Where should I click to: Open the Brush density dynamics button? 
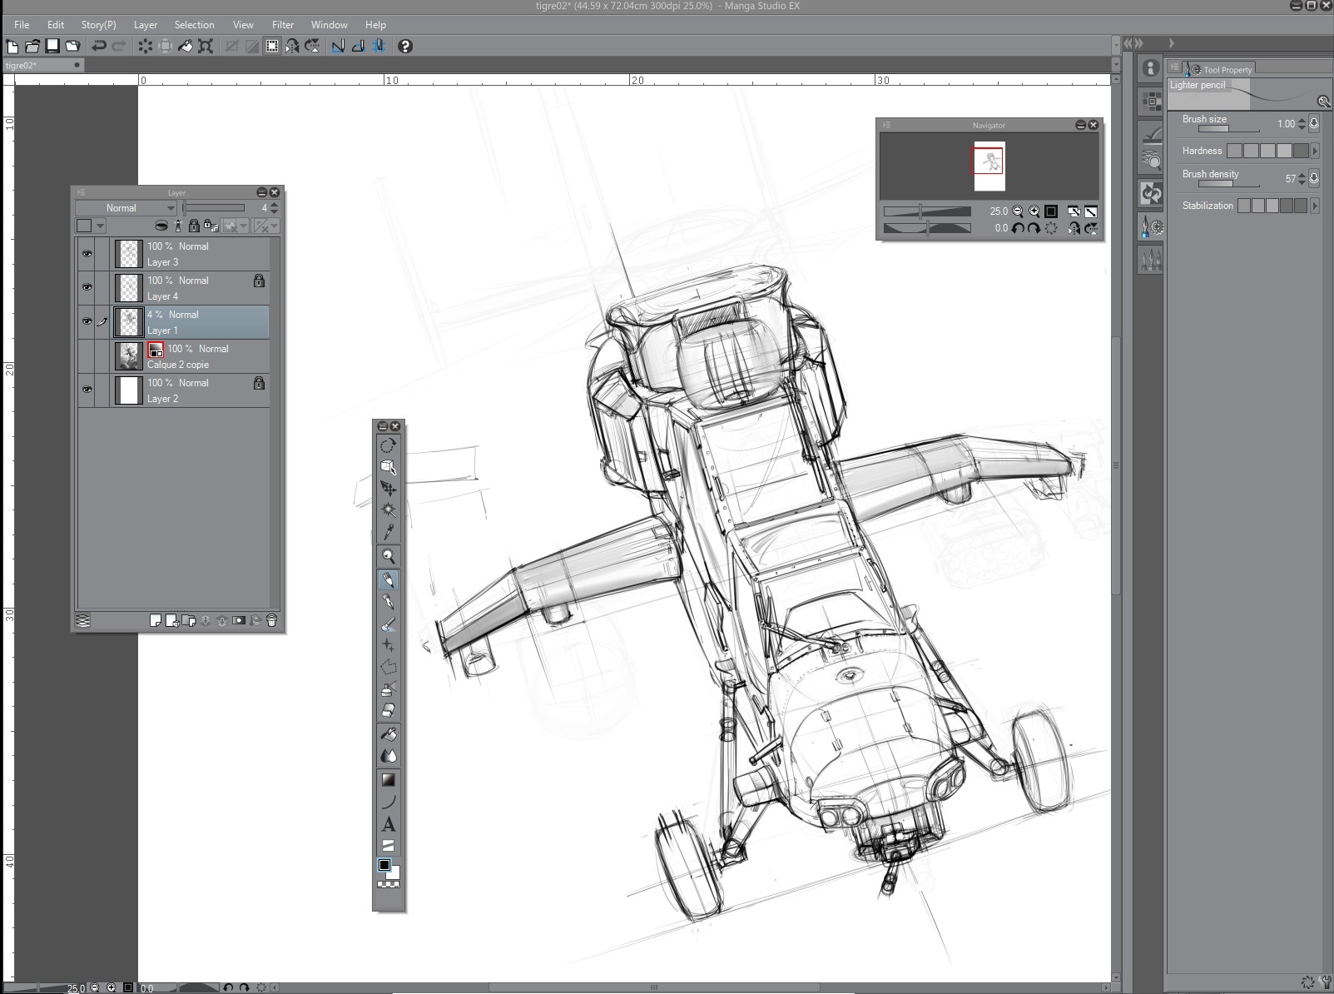1314,178
